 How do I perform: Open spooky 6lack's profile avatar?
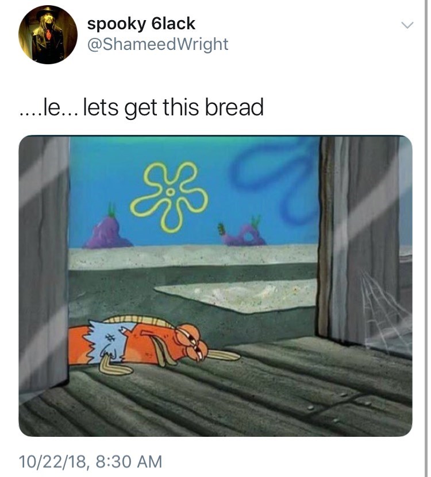point(48,34)
